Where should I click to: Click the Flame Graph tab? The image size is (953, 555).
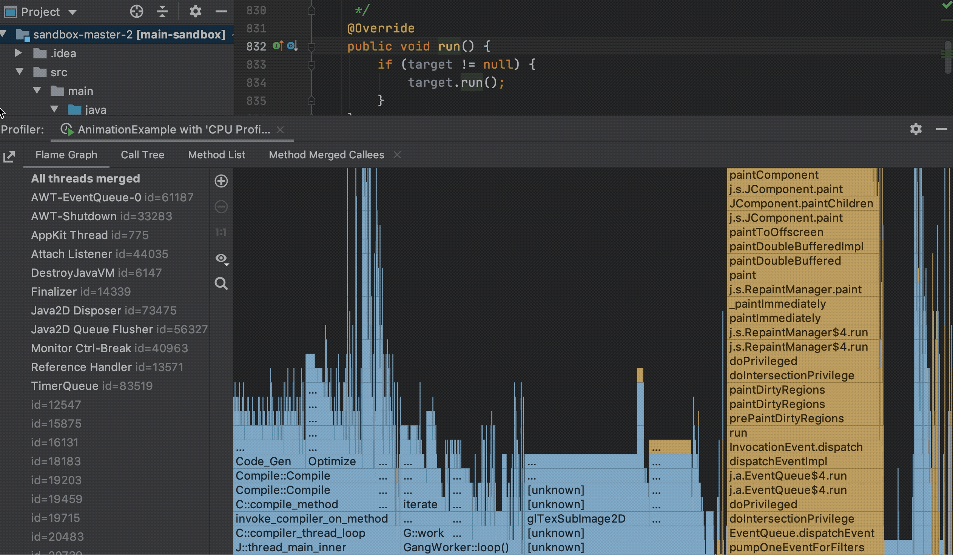pyautogui.click(x=66, y=154)
